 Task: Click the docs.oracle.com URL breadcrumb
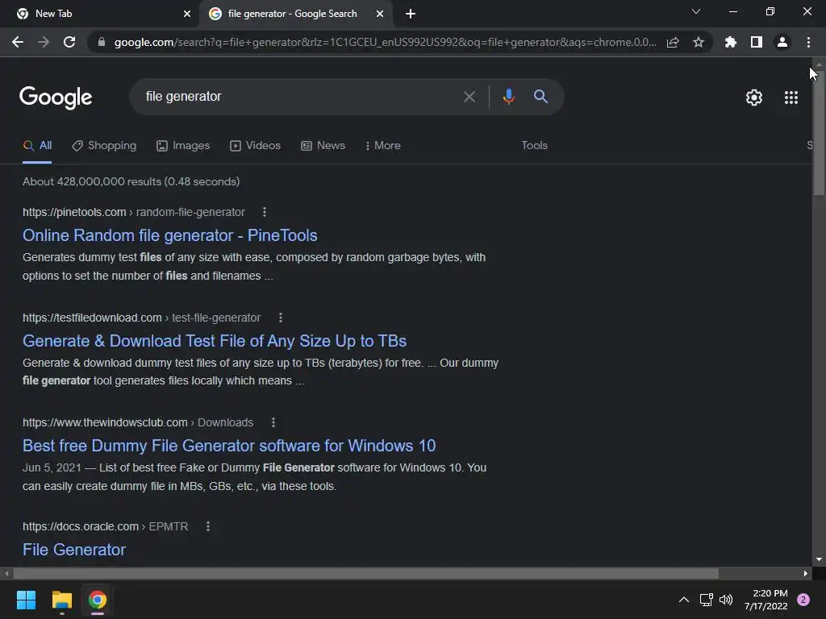click(106, 526)
